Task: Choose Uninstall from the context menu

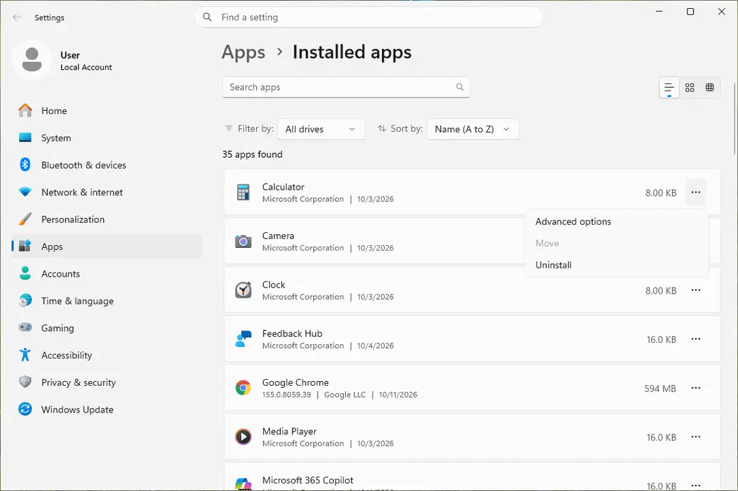Action: tap(616, 265)
